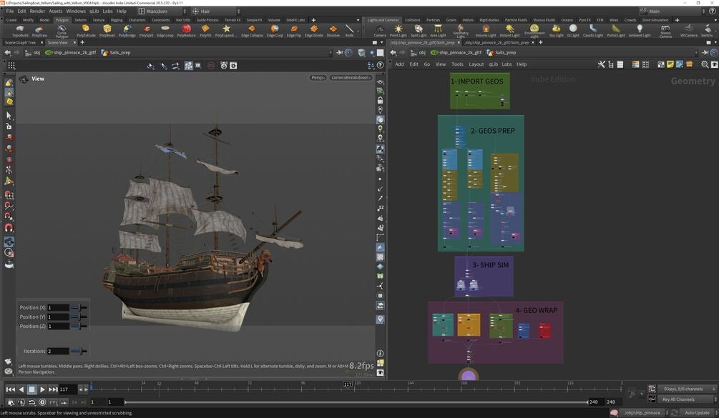Image resolution: width=719 pixels, height=418 pixels.
Task: Toggle pin on the network editor path bar
Action: click(x=705, y=53)
